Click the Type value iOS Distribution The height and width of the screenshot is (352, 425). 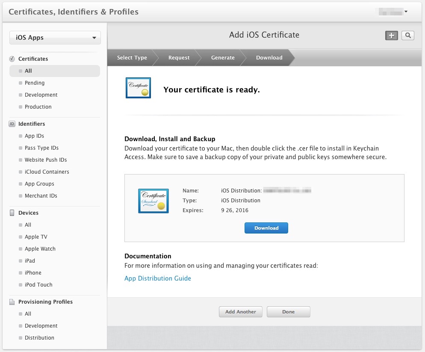tap(241, 201)
